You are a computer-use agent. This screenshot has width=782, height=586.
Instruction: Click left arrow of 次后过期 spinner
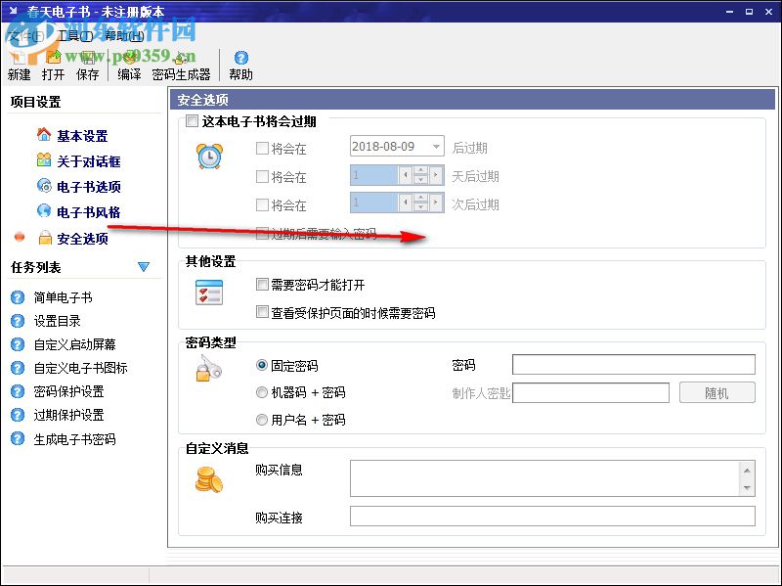(x=406, y=203)
